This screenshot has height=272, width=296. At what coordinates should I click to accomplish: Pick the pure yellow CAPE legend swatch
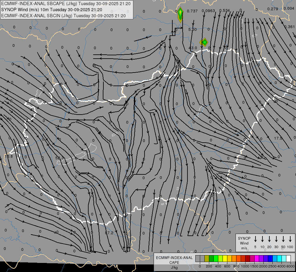tap(225, 259)
